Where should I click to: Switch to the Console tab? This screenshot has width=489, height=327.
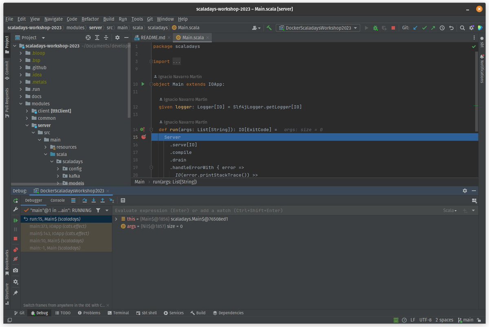coord(57,200)
